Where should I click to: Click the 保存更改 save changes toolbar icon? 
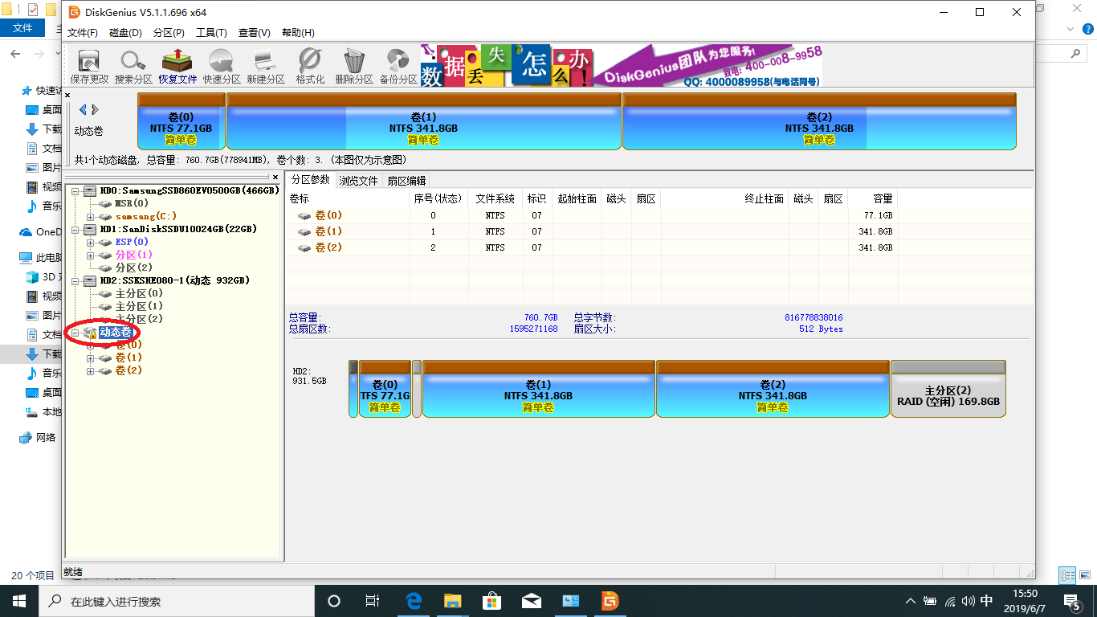(89, 66)
